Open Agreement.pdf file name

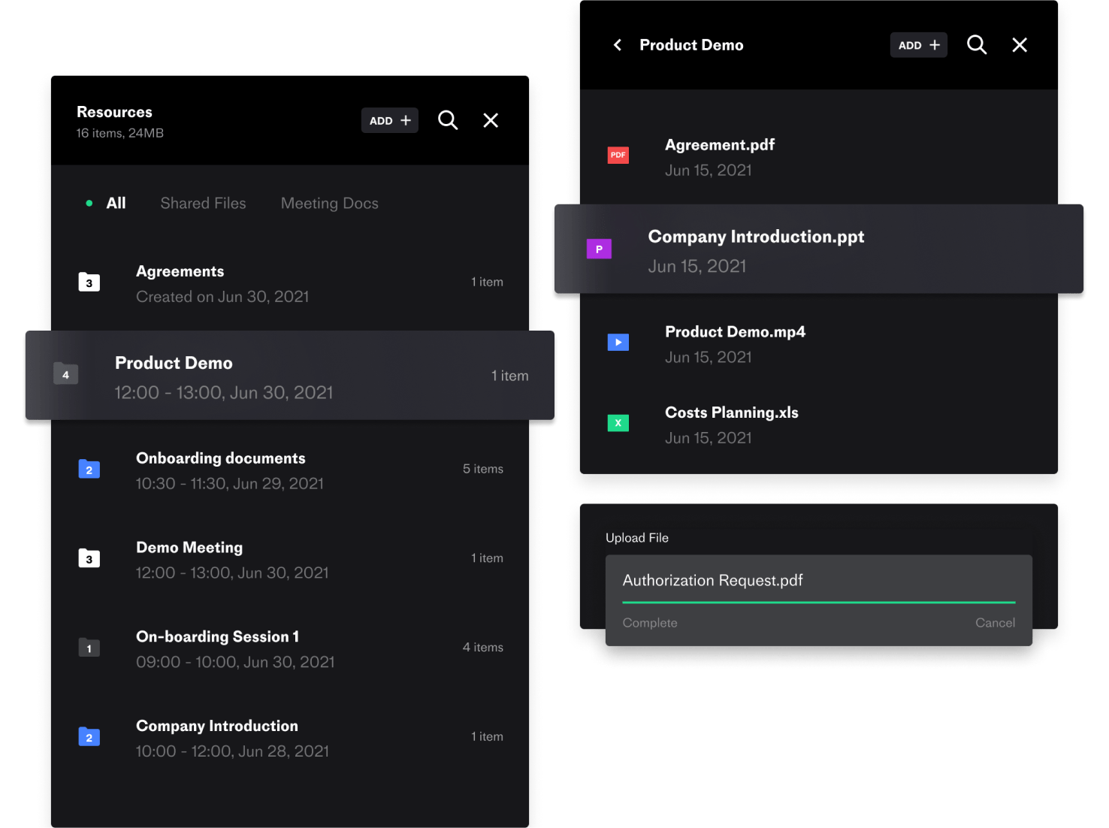click(x=720, y=145)
